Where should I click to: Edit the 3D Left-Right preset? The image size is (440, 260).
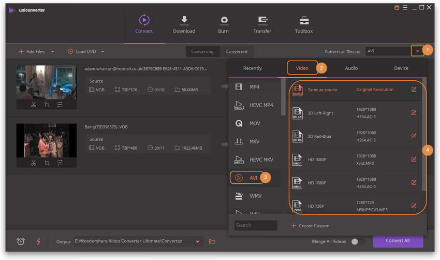coord(414,113)
